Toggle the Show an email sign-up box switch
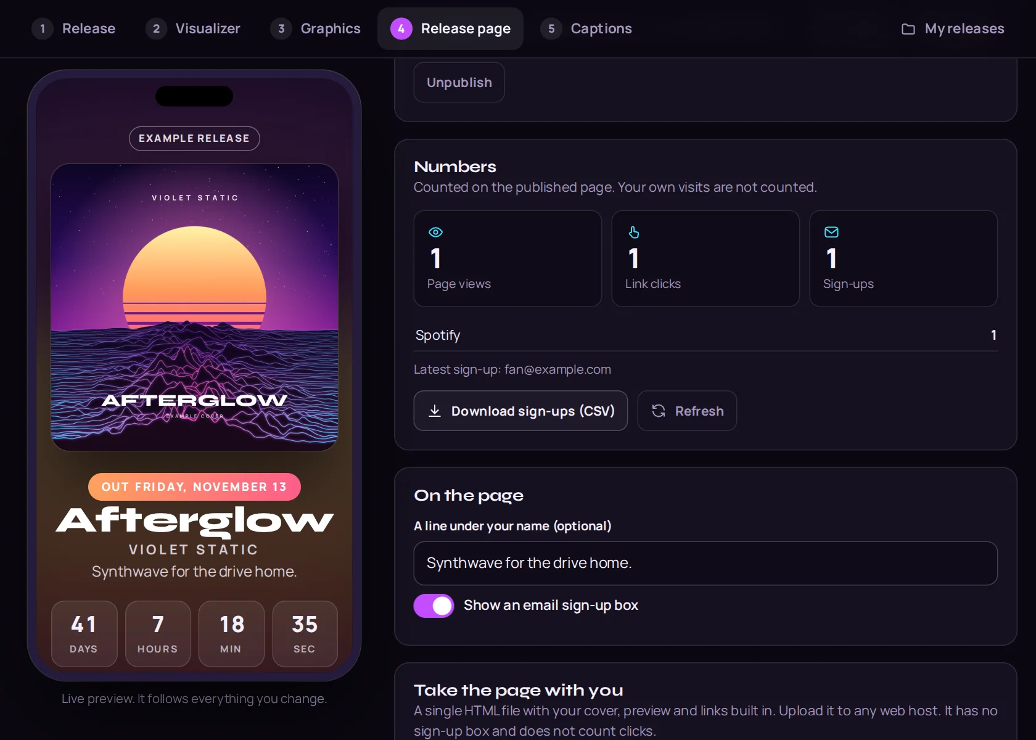The image size is (1036, 740). (x=434, y=606)
